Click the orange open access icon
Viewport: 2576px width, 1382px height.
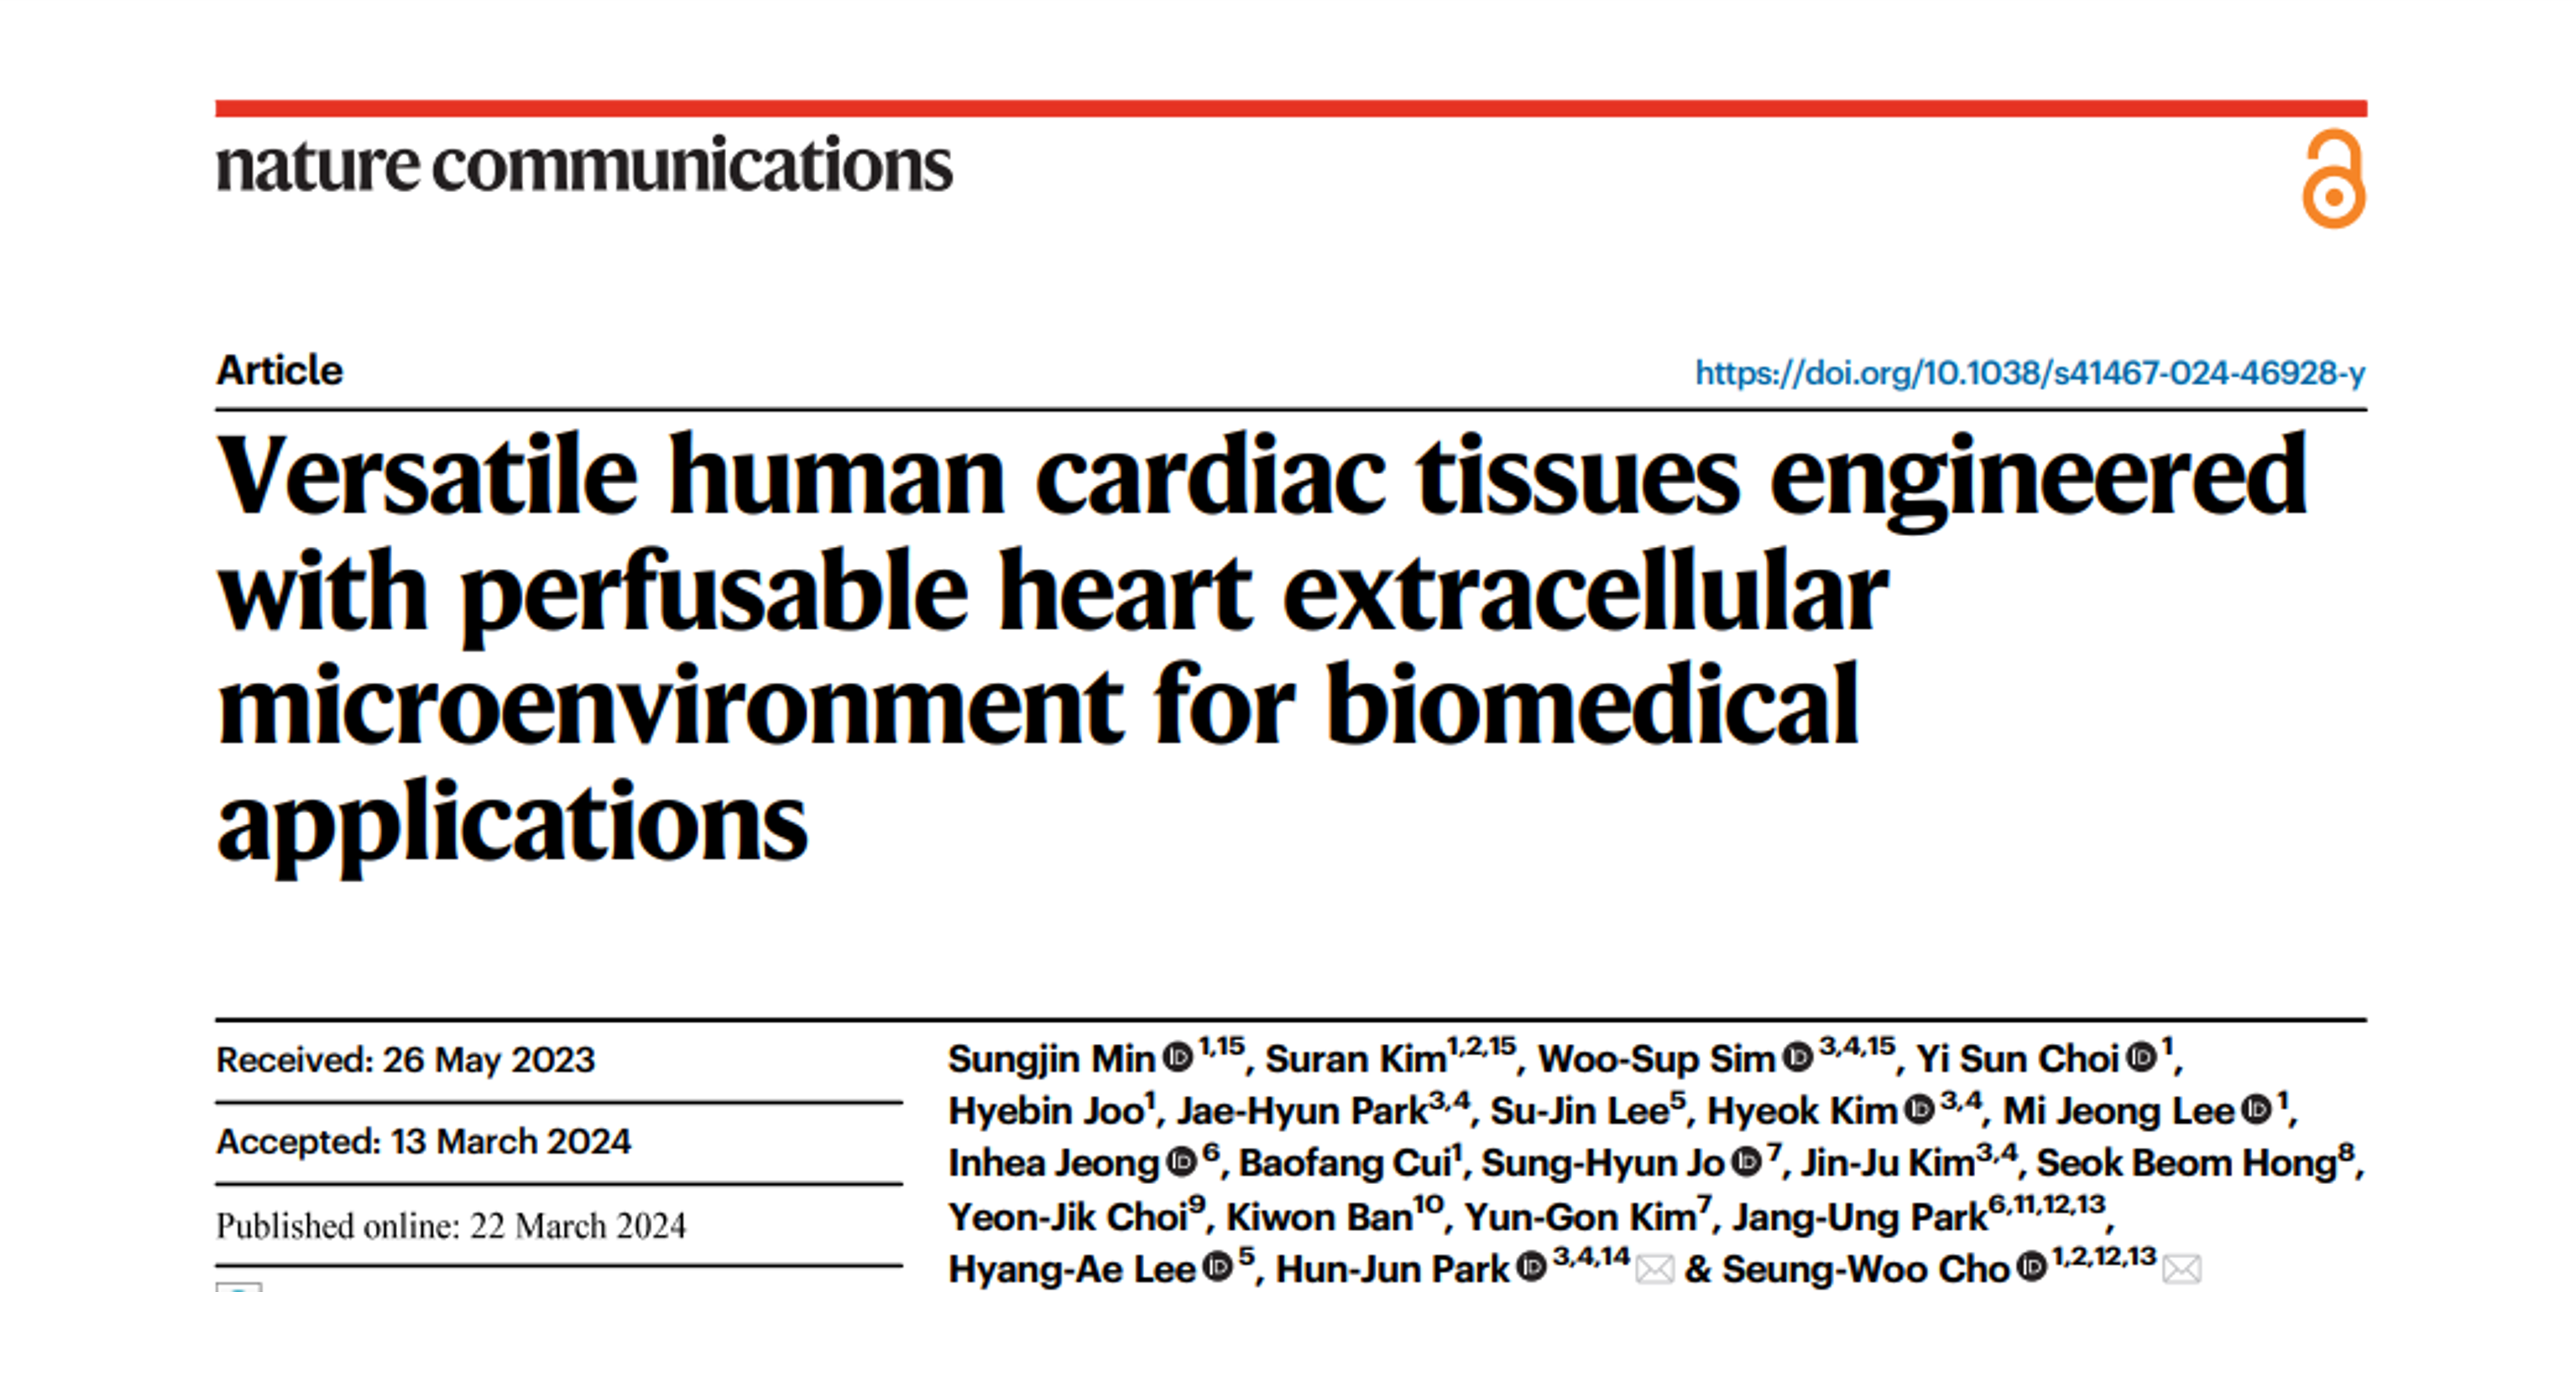coord(2334,179)
